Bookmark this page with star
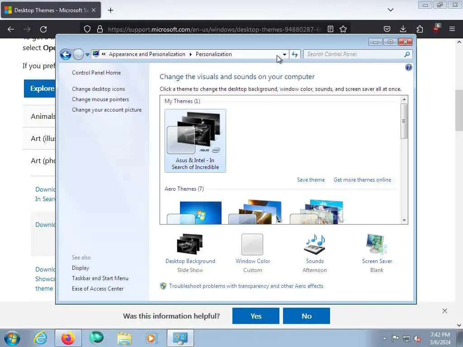This screenshot has width=463, height=347. coord(343,29)
